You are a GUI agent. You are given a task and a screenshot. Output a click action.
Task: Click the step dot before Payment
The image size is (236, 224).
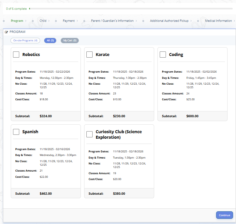pos(55,21)
